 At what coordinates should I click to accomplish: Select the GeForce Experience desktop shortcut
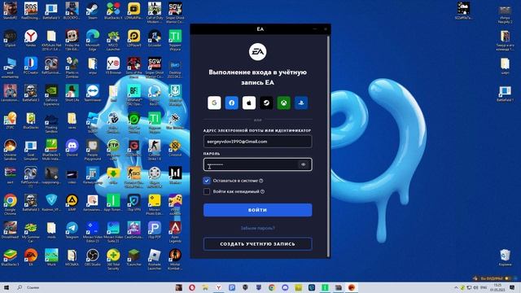click(51, 95)
